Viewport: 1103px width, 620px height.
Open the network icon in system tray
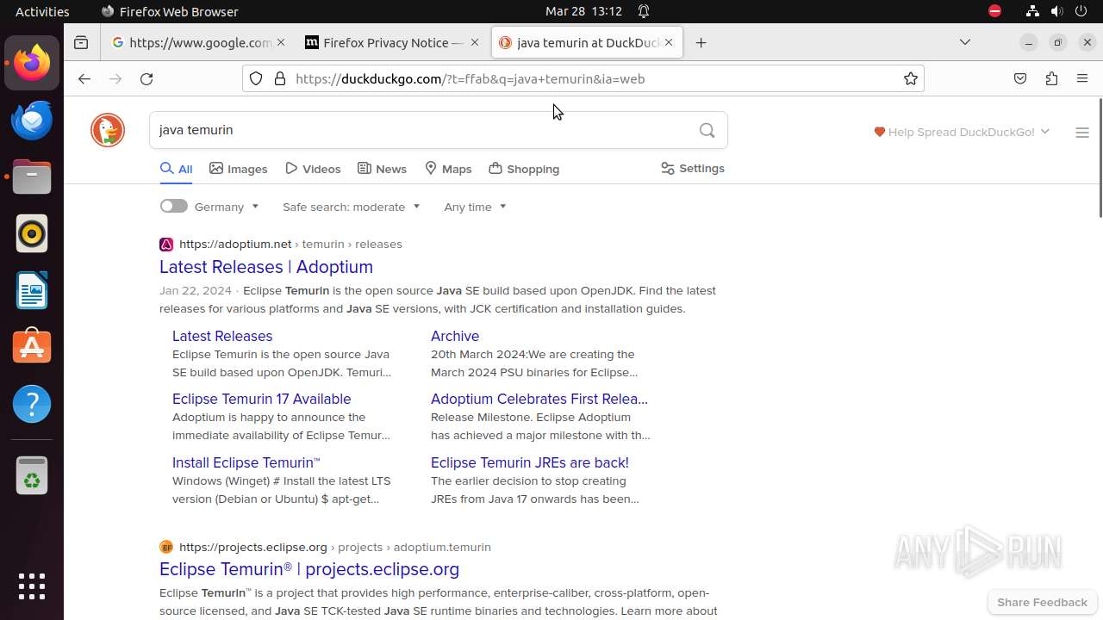click(1032, 11)
